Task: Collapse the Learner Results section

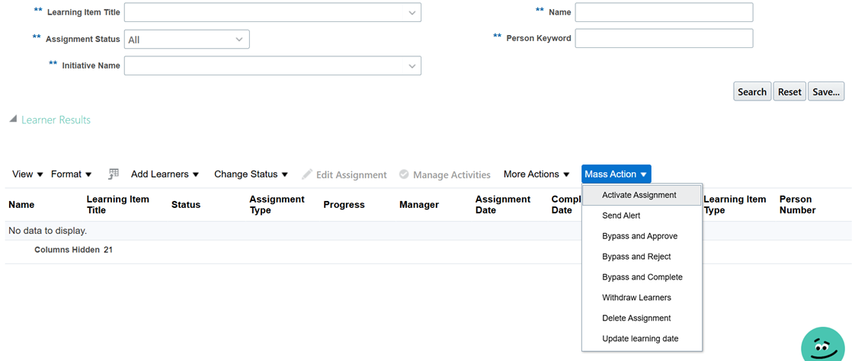Action: [13, 120]
